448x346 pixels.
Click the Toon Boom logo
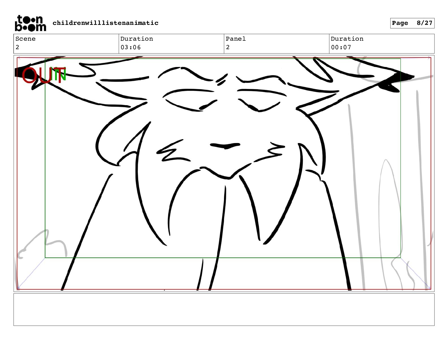[x=30, y=23]
